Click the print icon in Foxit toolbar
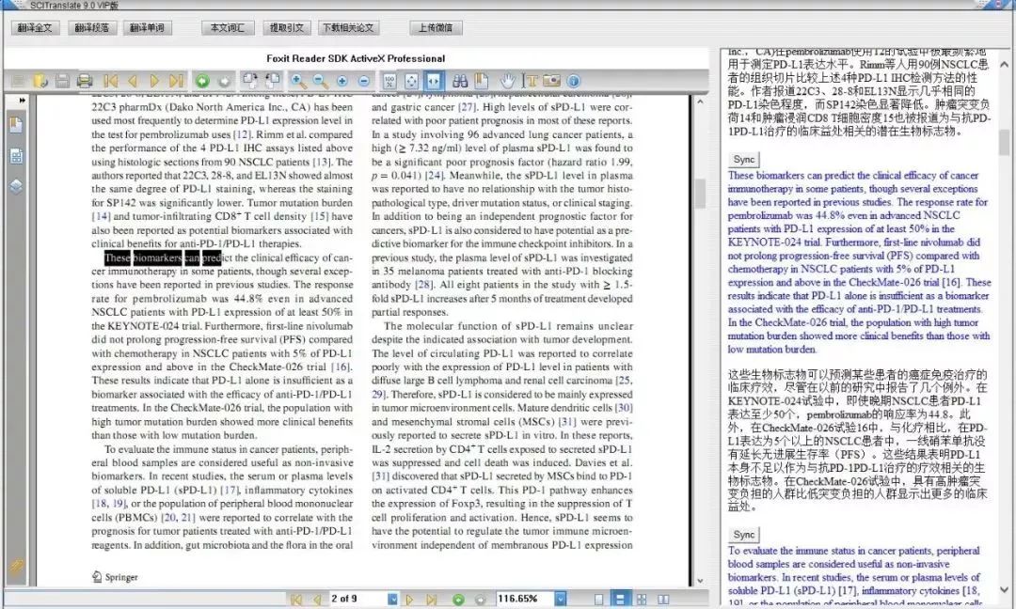This screenshot has width=1016, height=609. [x=85, y=81]
